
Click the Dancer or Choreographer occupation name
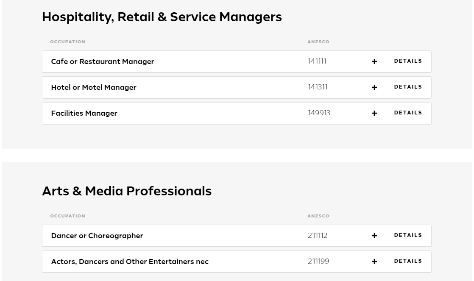click(x=97, y=236)
